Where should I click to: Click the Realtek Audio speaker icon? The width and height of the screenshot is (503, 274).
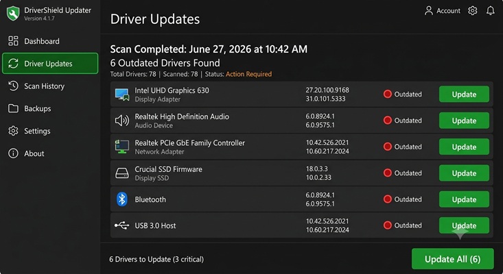click(122, 121)
